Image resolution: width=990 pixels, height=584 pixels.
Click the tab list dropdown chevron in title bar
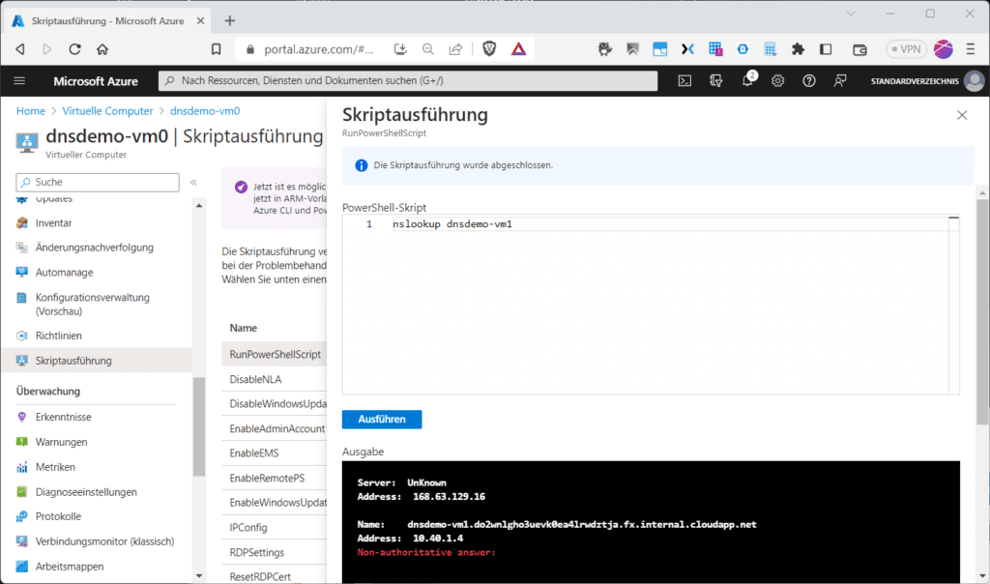851,14
